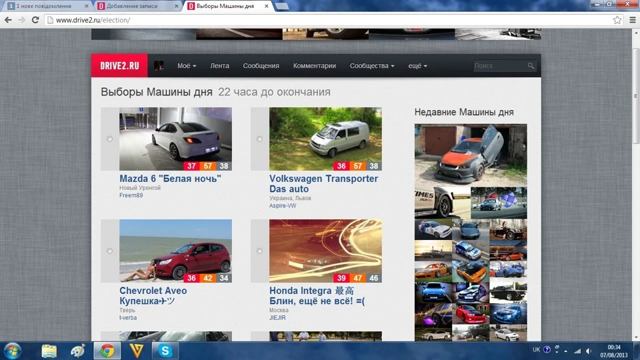640x360 pixels.
Task: Open Chrome from taskbar
Action: [107, 351]
